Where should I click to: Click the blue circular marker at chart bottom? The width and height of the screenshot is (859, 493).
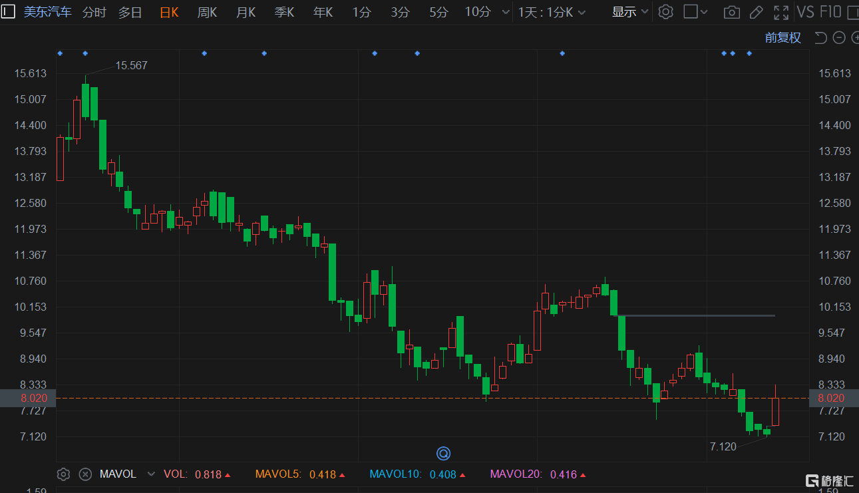[x=443, y=454]
